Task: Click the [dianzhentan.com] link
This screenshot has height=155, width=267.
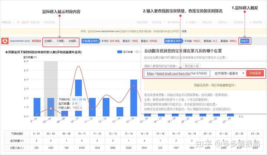Action: tap(20, 41)
